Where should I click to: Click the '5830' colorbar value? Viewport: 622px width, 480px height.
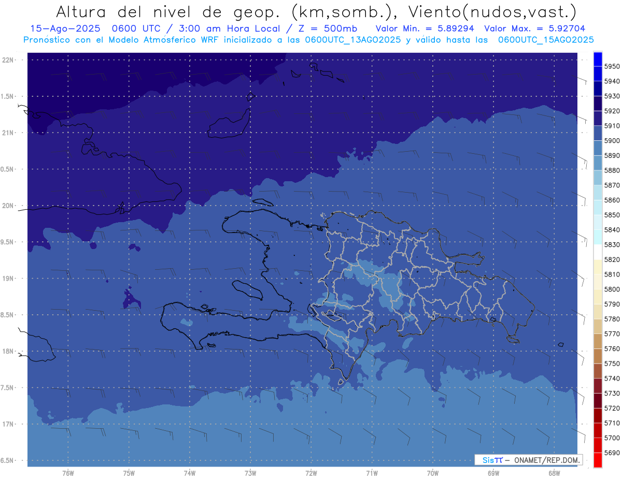click(612, 244)
